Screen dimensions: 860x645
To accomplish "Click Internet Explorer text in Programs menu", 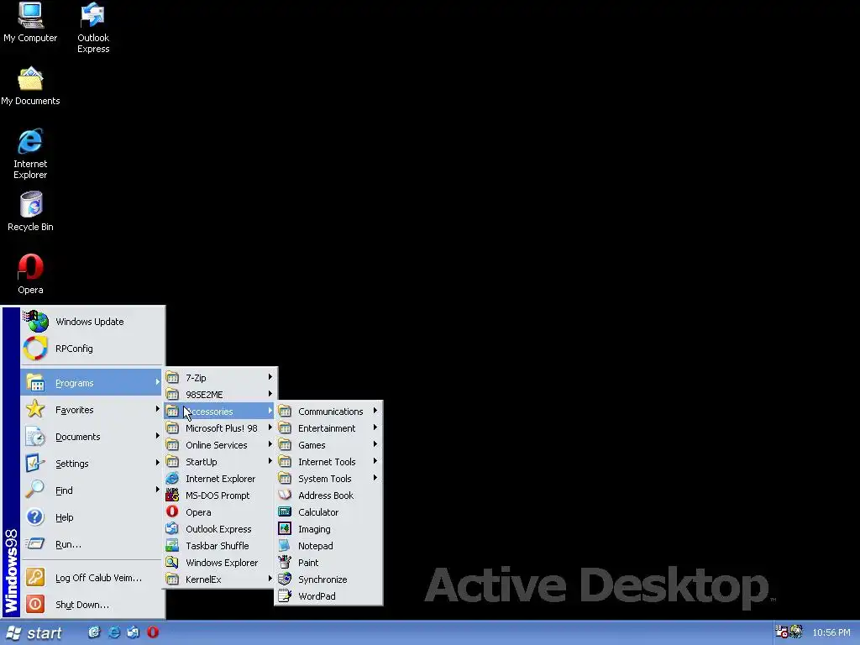I will [x=221, y=479].
